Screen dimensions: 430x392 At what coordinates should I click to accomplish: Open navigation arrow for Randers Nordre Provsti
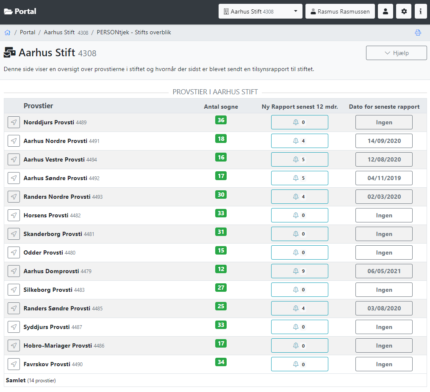click(x=14, y=197)
